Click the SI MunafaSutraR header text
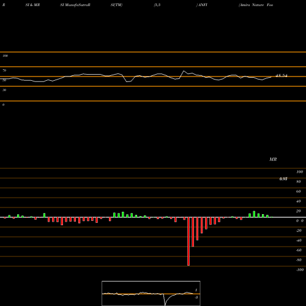The width and height of the screenshot is (306, 306). (x=75, y=5)
